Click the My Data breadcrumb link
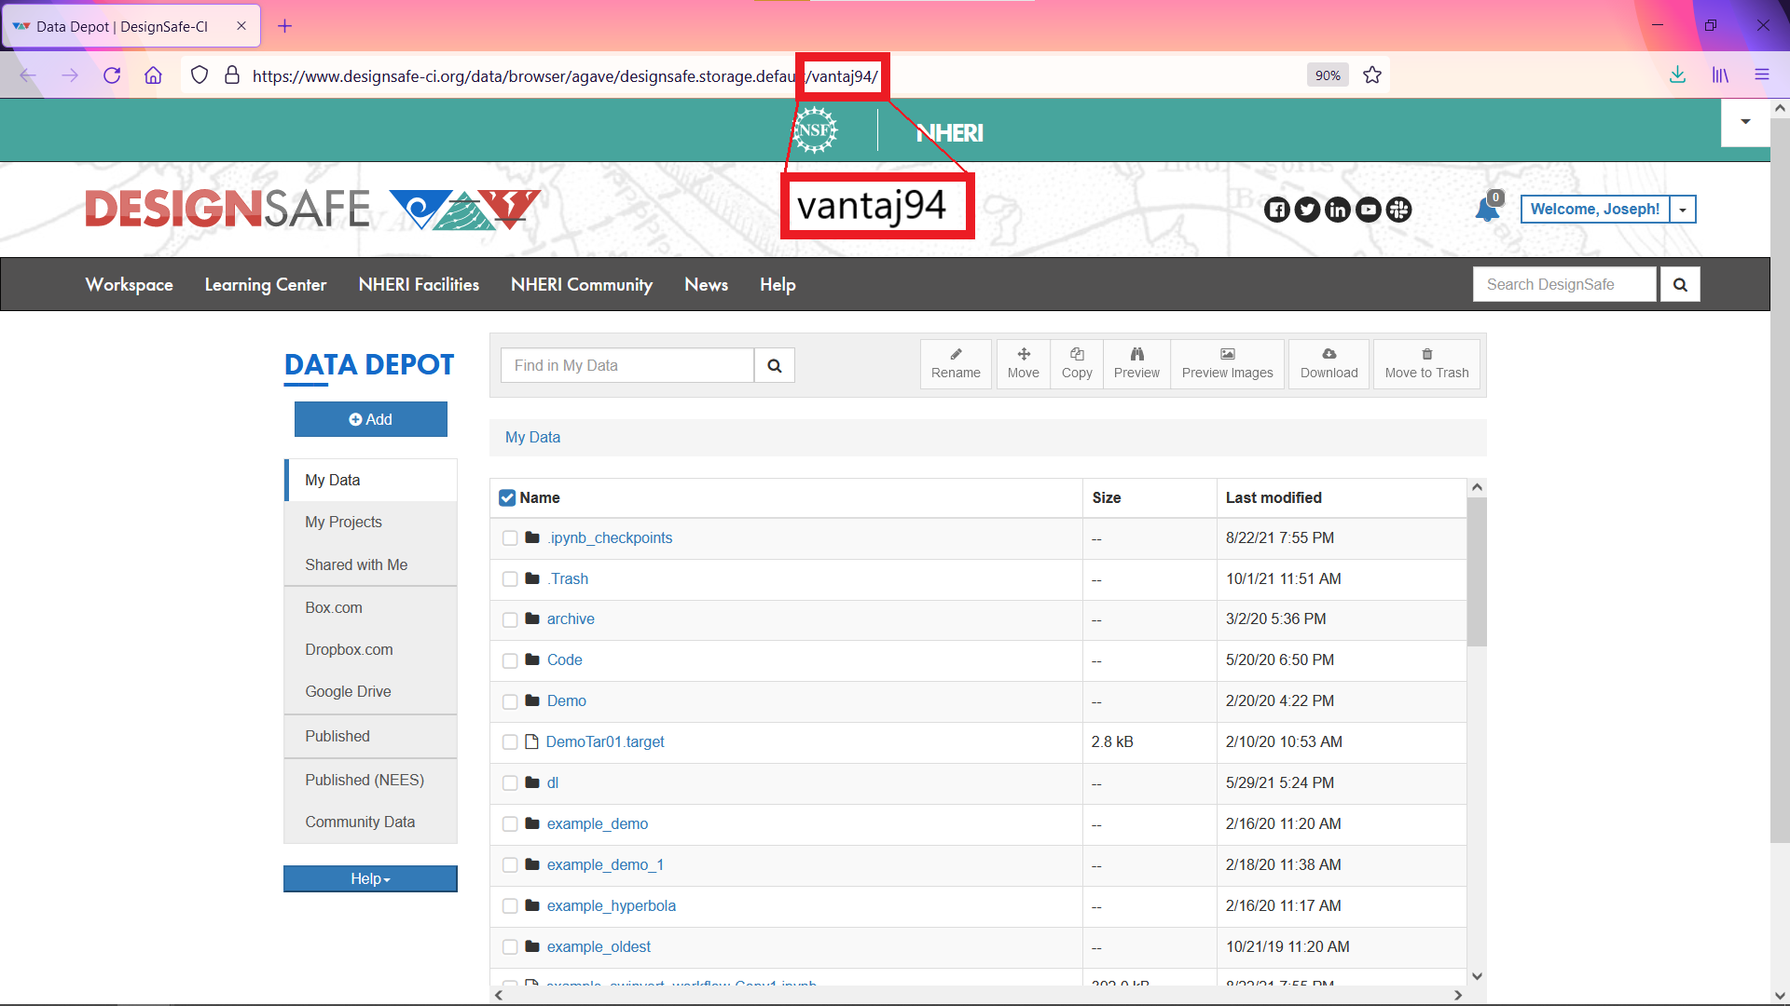 (x=532, y=437)
